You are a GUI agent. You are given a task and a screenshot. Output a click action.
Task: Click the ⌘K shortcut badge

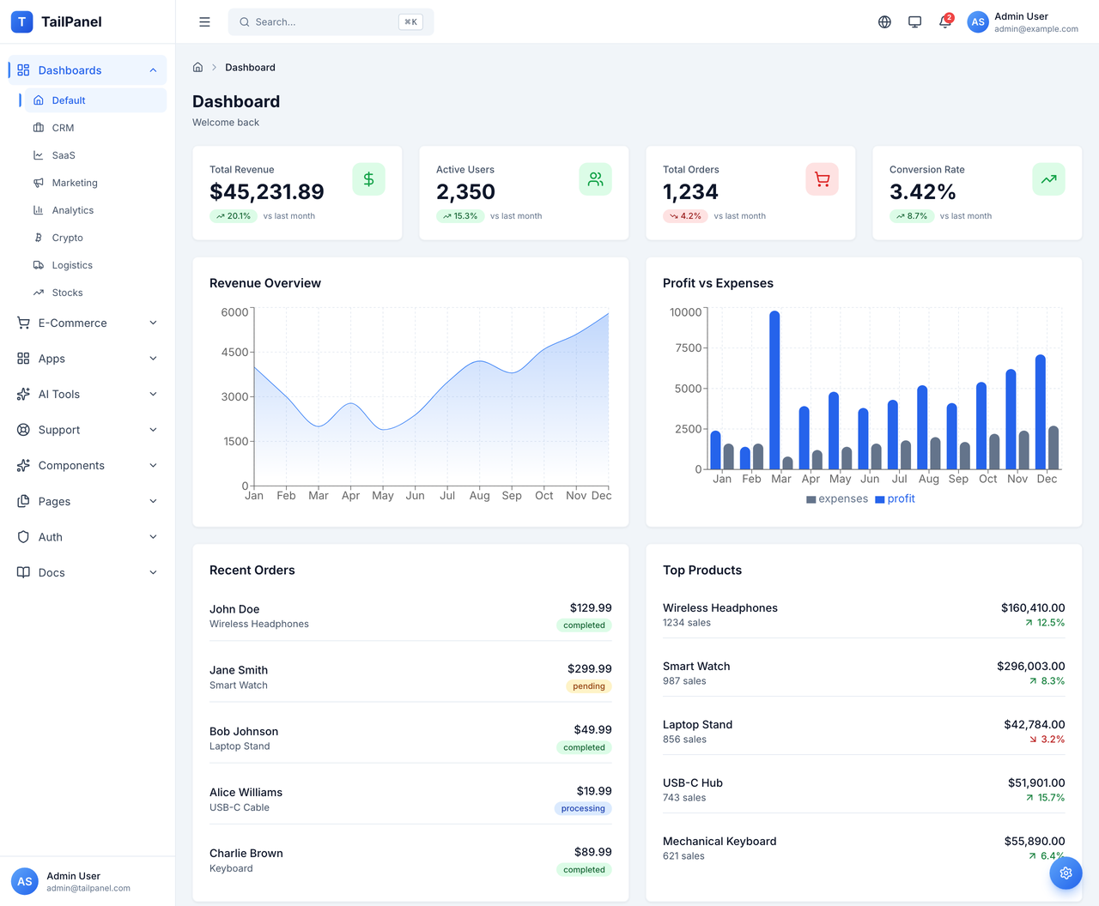(410, 22)
